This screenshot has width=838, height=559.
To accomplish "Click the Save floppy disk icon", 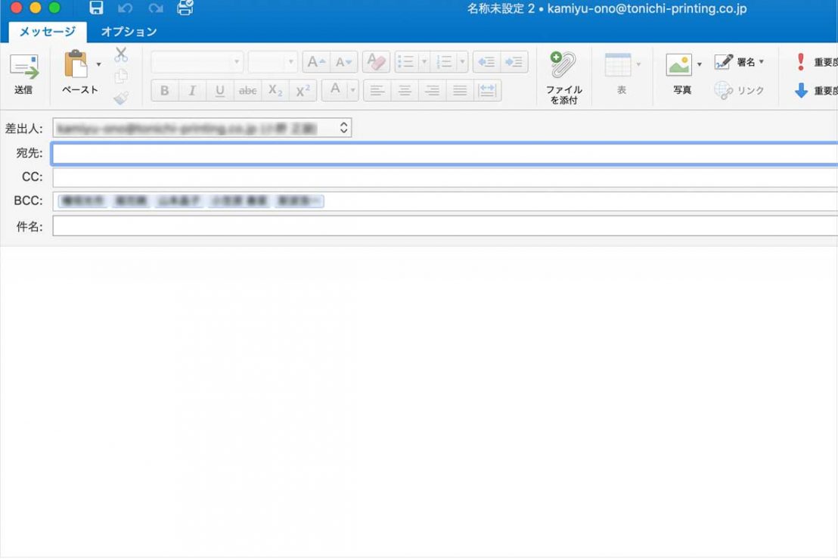I will point(96,8).
